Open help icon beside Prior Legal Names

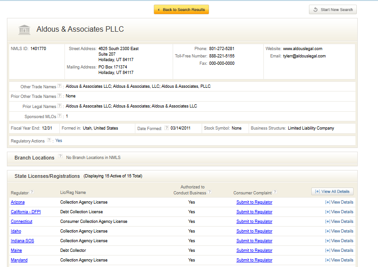point(59,106)
